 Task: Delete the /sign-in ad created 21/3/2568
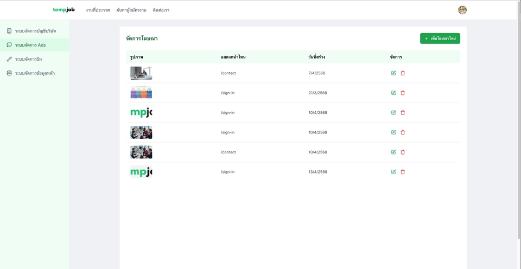pos(403,93)
